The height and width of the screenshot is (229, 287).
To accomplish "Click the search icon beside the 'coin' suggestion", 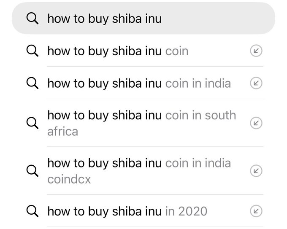I will pyautogui.click(x=32, y=51).
